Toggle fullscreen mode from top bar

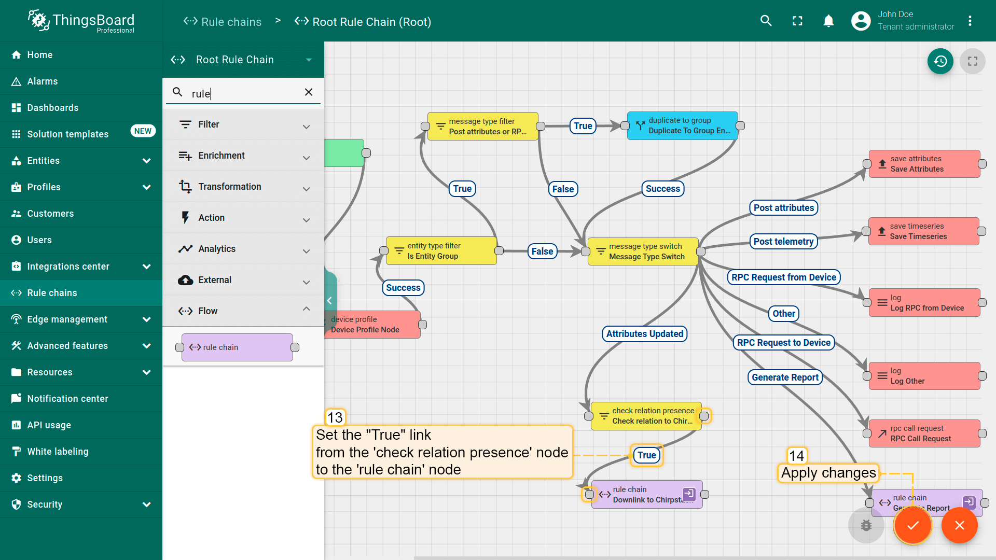[x=797, y=21]
